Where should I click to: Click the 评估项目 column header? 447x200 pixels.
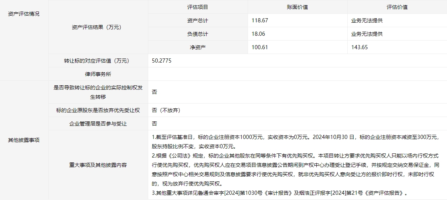coord(198,7)
